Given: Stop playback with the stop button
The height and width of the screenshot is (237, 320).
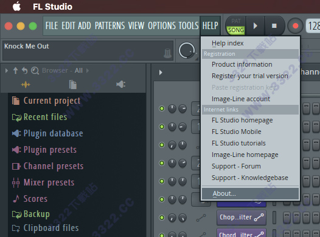Looking at the screenshot, I should point(274,26).
